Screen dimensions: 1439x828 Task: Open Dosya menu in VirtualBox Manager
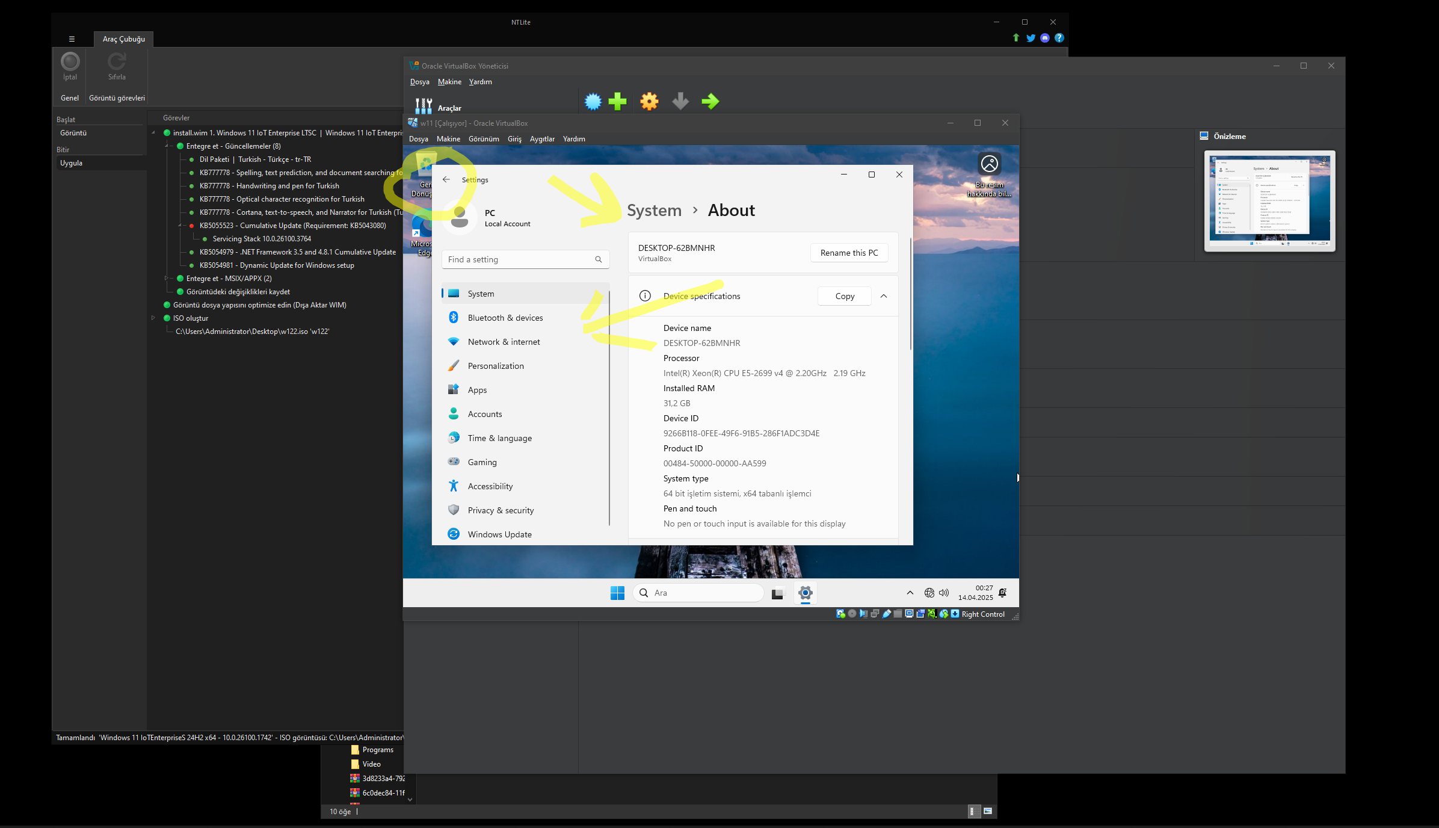tap(420, 82)
